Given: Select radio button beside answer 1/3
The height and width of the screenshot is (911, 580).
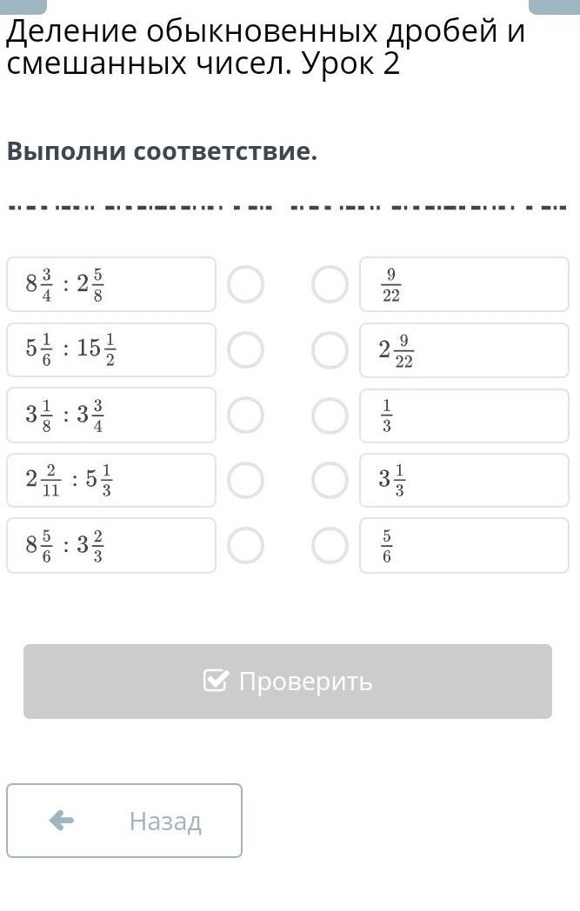Looking at the screenshot, I should [x=330, y=416].
